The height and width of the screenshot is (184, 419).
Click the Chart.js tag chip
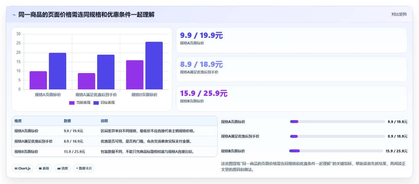tap(22, 168)
